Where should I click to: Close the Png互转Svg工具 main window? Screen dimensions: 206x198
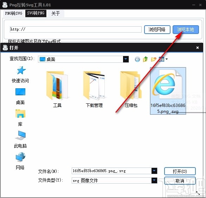coord(200,5)
